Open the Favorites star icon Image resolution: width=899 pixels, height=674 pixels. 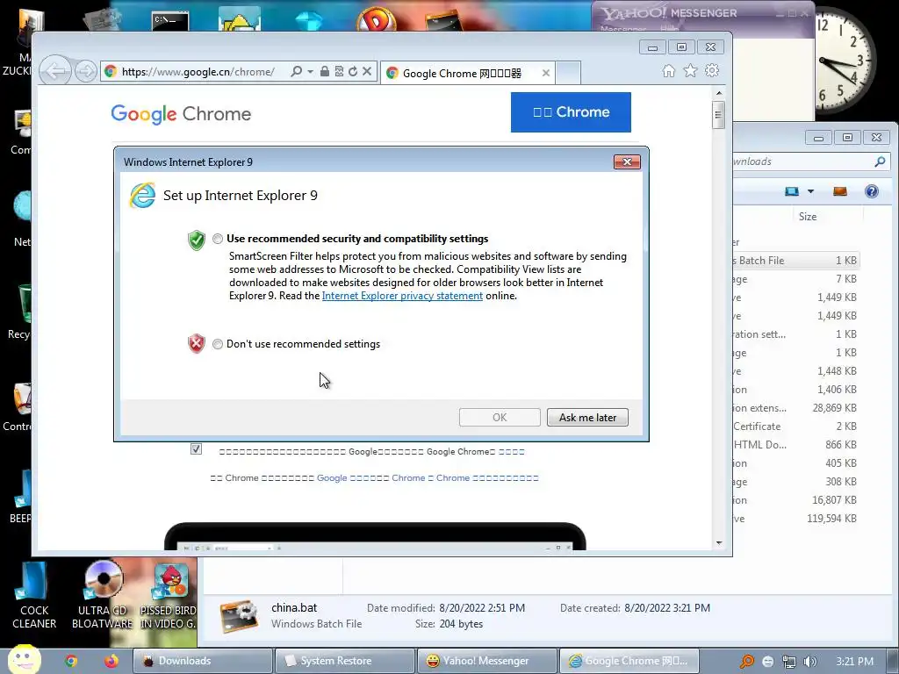tap(690, 71)
